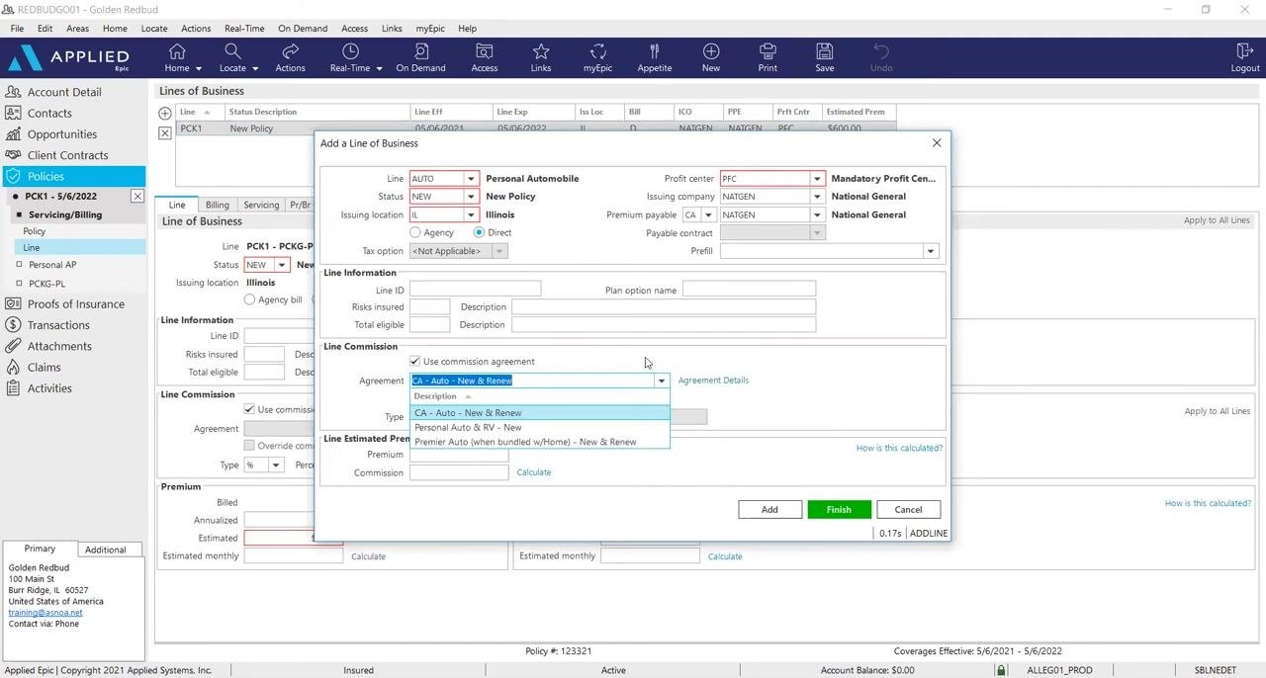Open the training@asnoa.net email link
1266x678 pixels.
point(45,613)
